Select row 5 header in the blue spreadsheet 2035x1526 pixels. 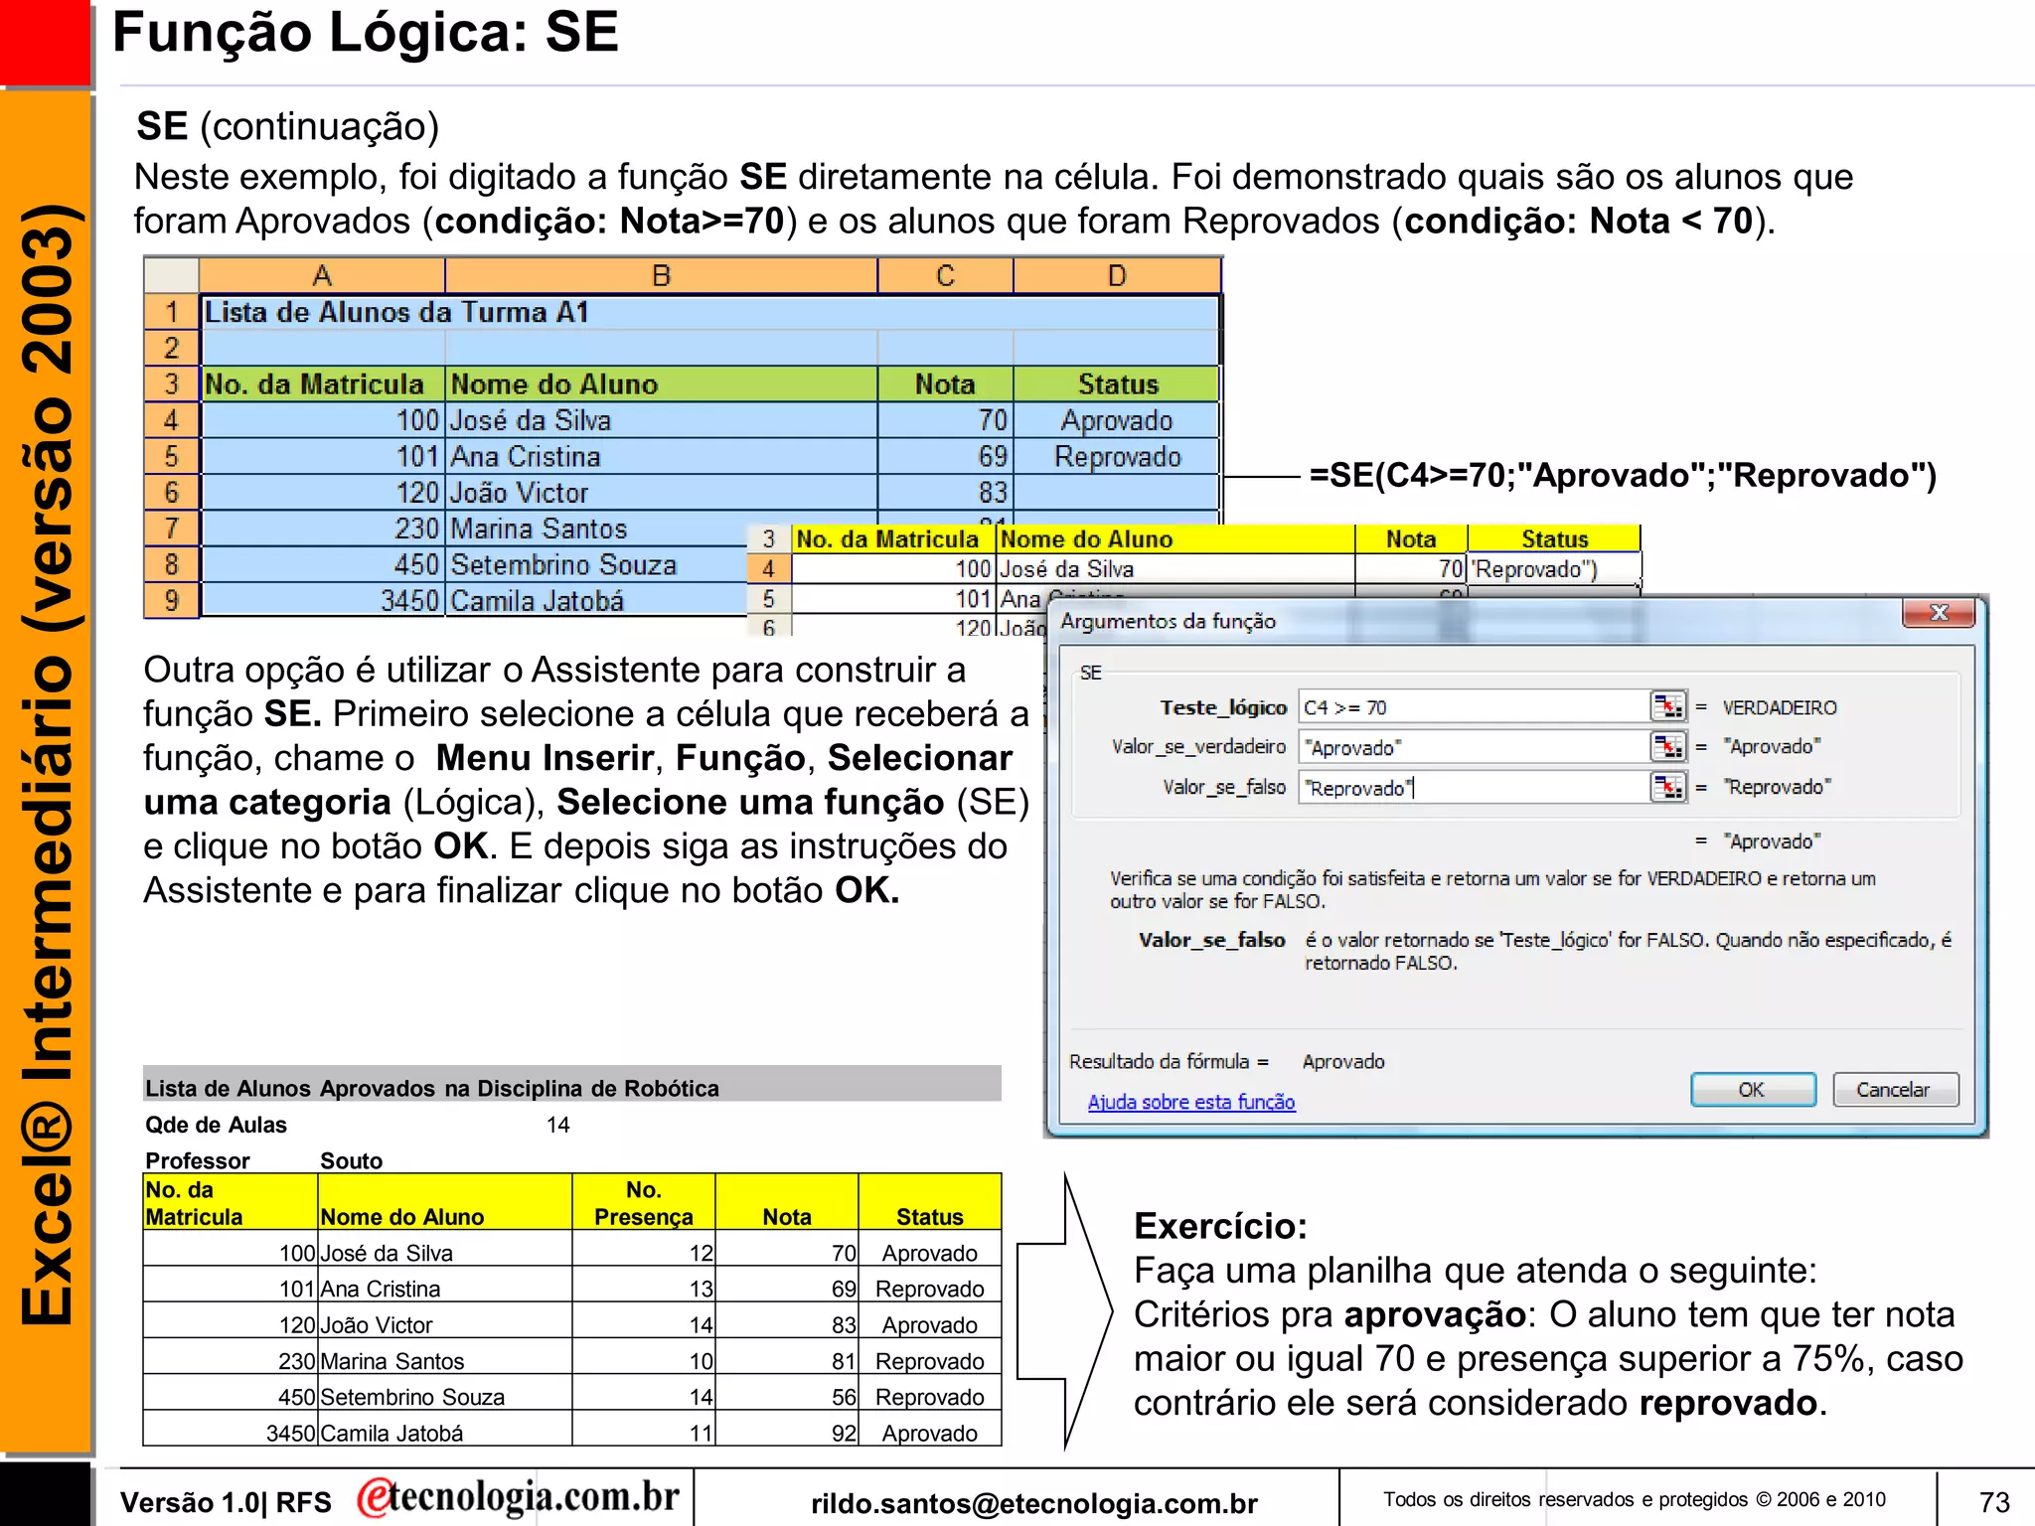(x=171, y=456)
